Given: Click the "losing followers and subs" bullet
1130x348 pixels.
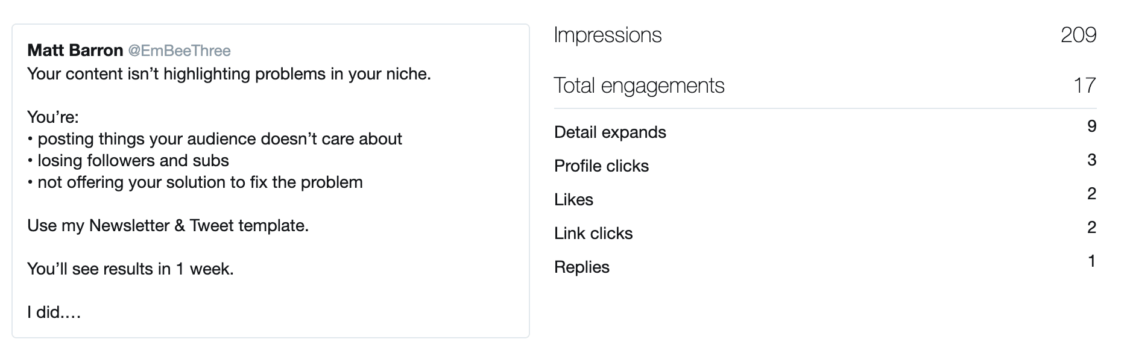Looking at the screenshot, I should (128, 161).
